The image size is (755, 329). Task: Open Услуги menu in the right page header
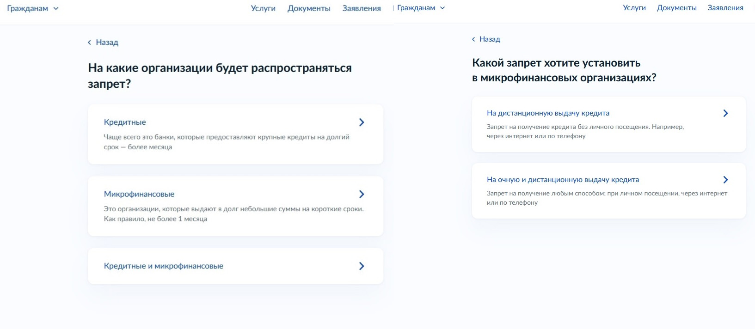(x=634, y=8)
